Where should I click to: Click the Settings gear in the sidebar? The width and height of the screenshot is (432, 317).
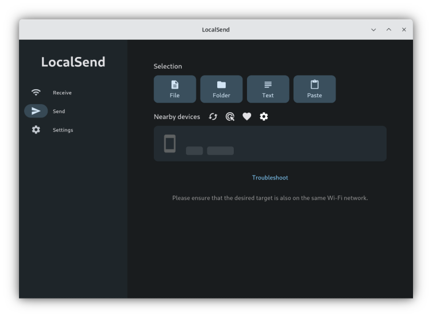click(36, 130)
